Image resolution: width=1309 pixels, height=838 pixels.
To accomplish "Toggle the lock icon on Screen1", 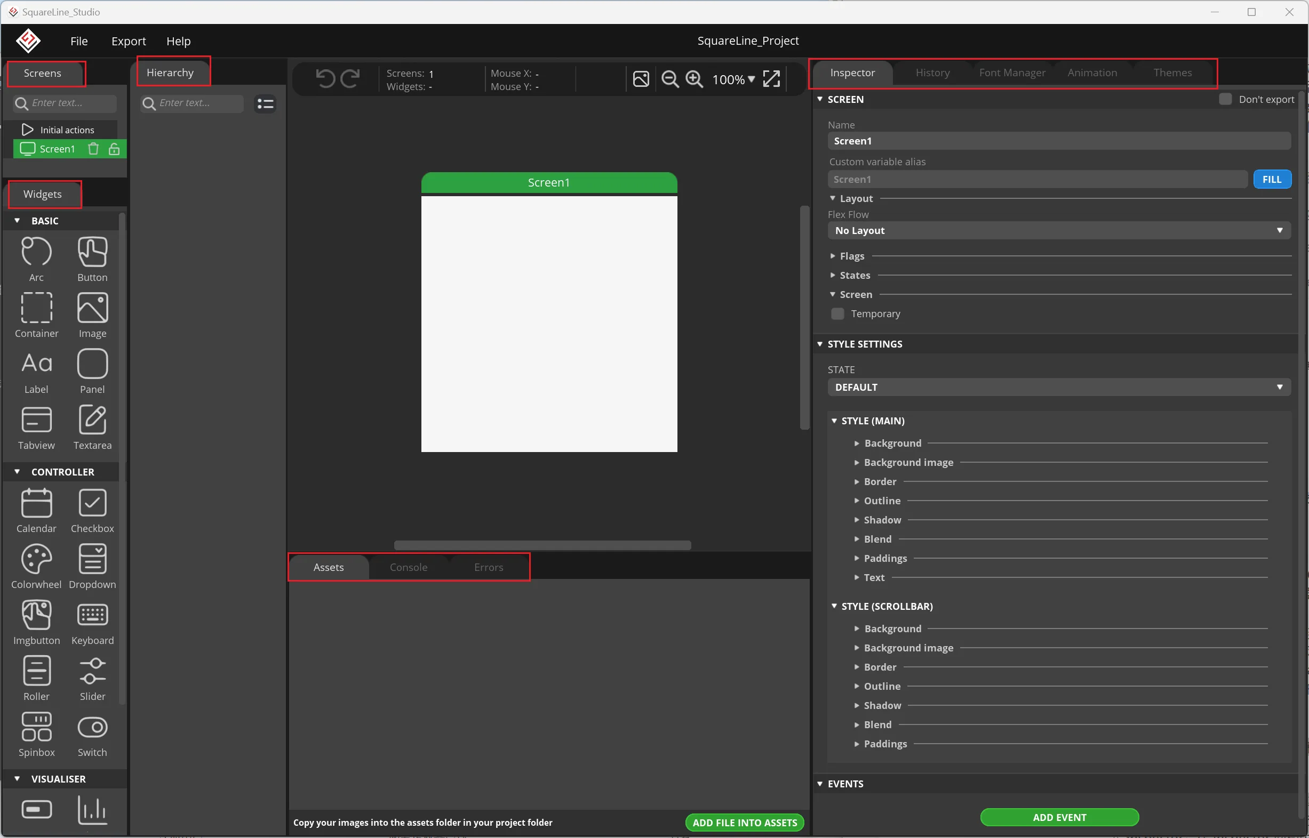I will pos(114,149).
